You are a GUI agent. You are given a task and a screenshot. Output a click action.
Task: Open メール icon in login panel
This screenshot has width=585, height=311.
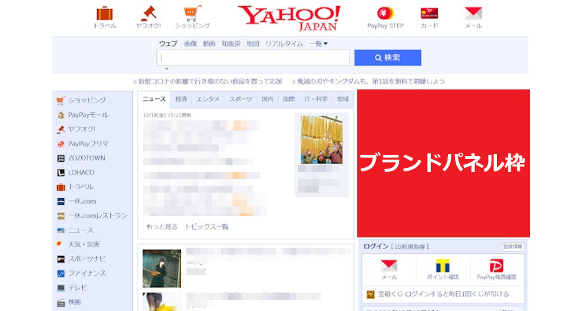[x=389, y=266]
